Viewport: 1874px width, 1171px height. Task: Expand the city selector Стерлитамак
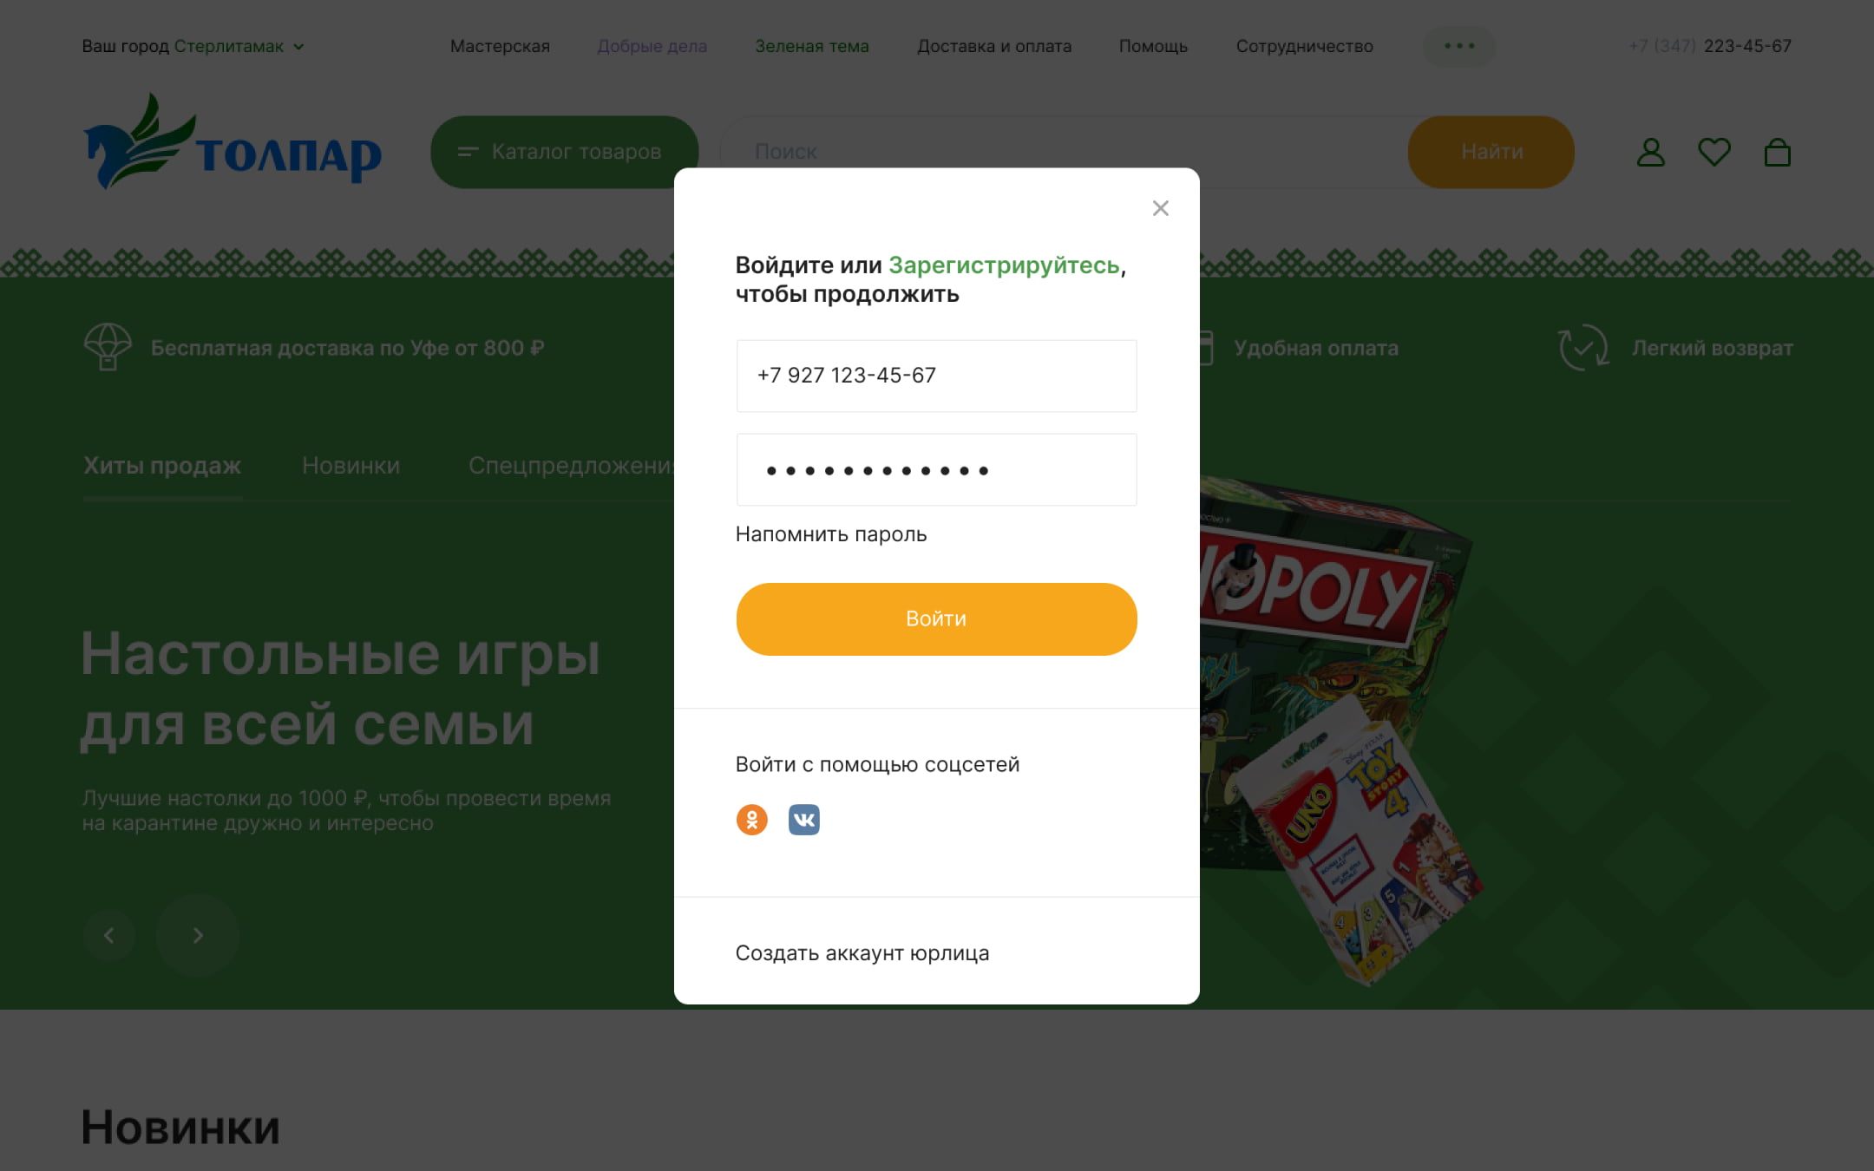(x=239, y=46)
